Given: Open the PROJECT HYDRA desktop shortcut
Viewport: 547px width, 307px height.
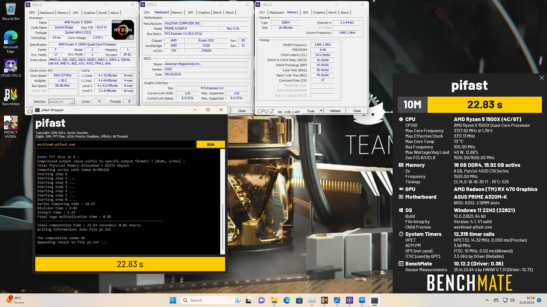Looking at the screenshot, I should click(11, 127).
